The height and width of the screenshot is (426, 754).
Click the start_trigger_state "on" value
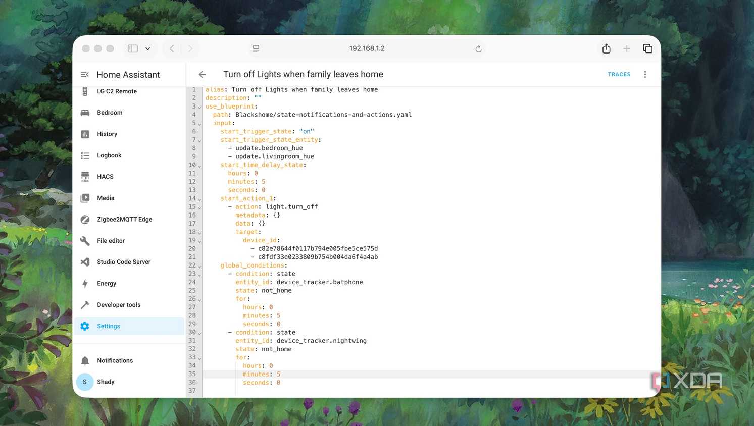pos(307,131)
